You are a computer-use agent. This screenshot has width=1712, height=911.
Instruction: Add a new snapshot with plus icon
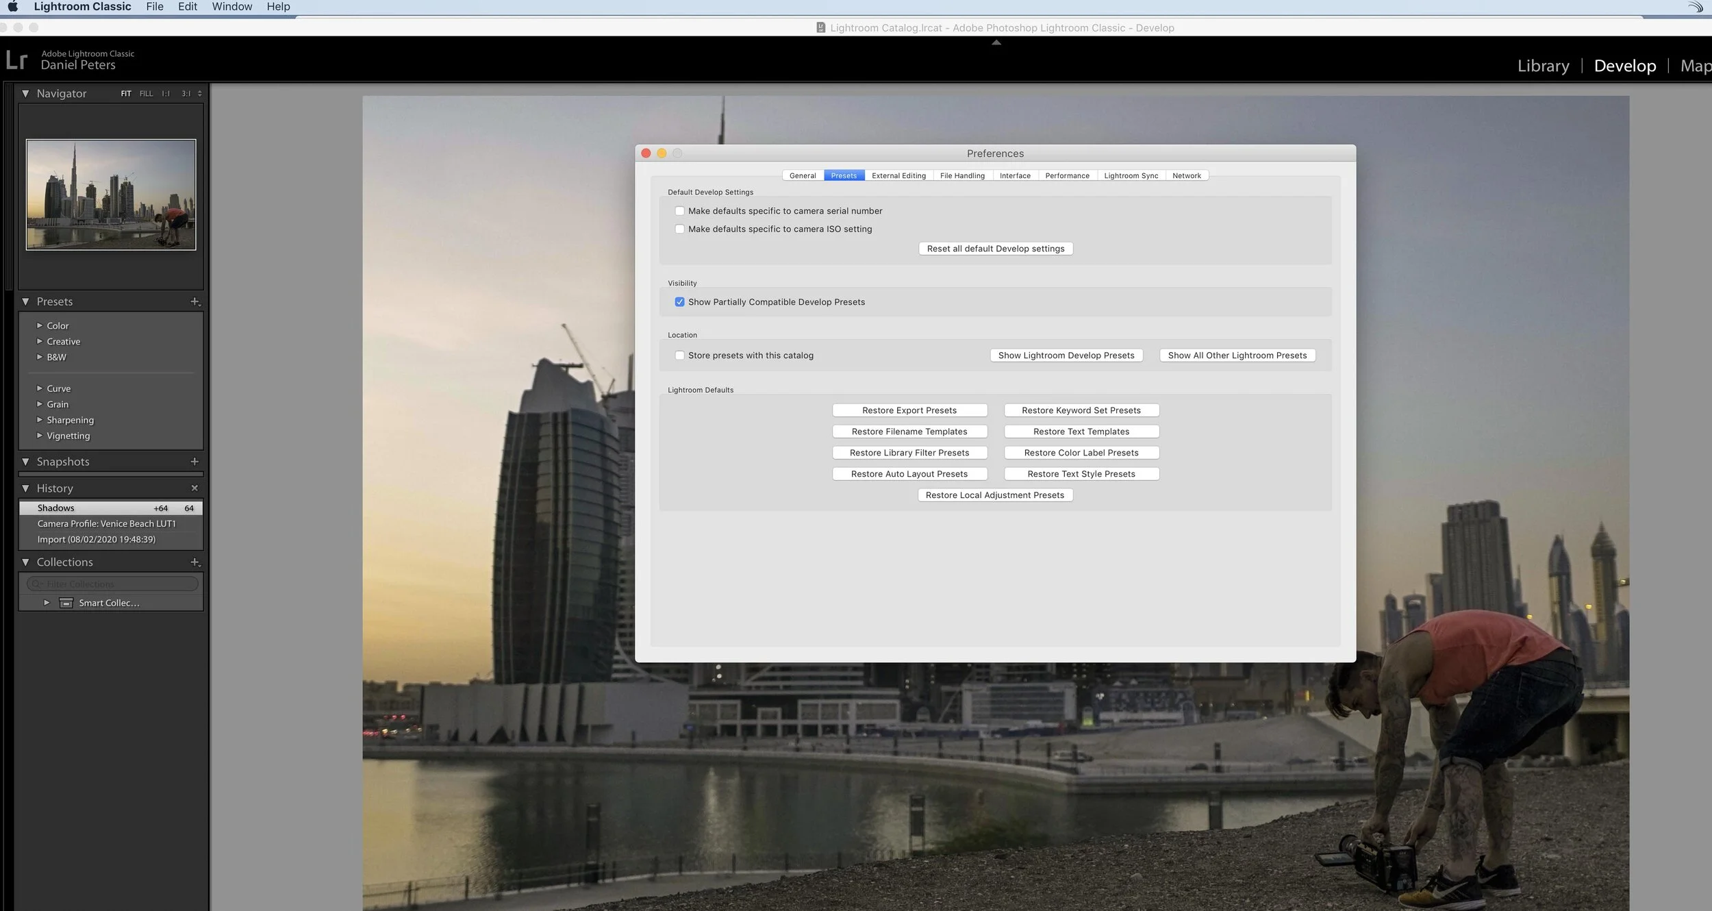(x=194, y=462)
